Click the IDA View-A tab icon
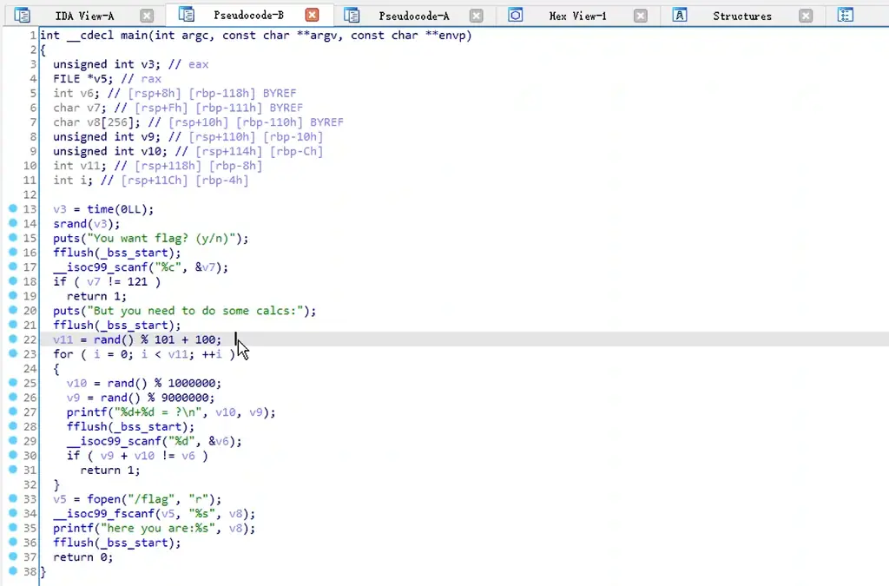Screen dimensions: 889x586 (23, 15)
